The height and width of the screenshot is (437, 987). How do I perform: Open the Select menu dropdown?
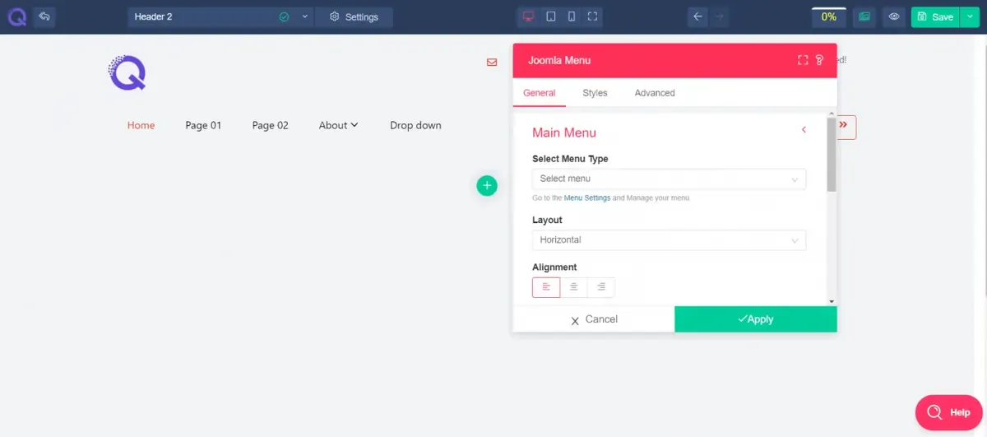point(669,179)
